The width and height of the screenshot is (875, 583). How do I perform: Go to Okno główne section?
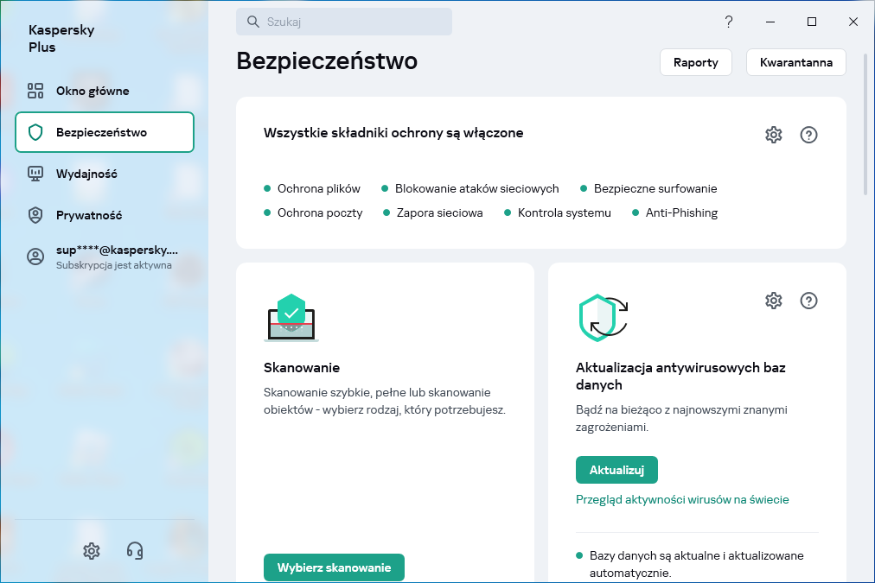(93, 91)
